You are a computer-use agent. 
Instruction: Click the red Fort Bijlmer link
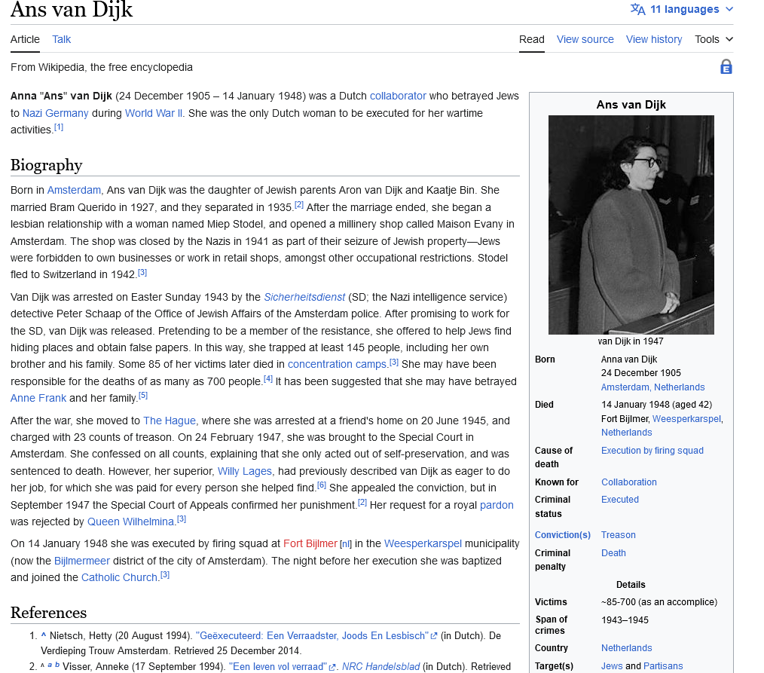[310, 543]
